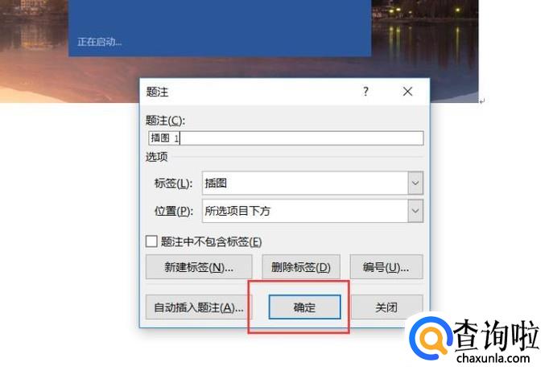Open the 插图 label combo box
Screen dimensions: 549x383
click(x=312, y=183)
